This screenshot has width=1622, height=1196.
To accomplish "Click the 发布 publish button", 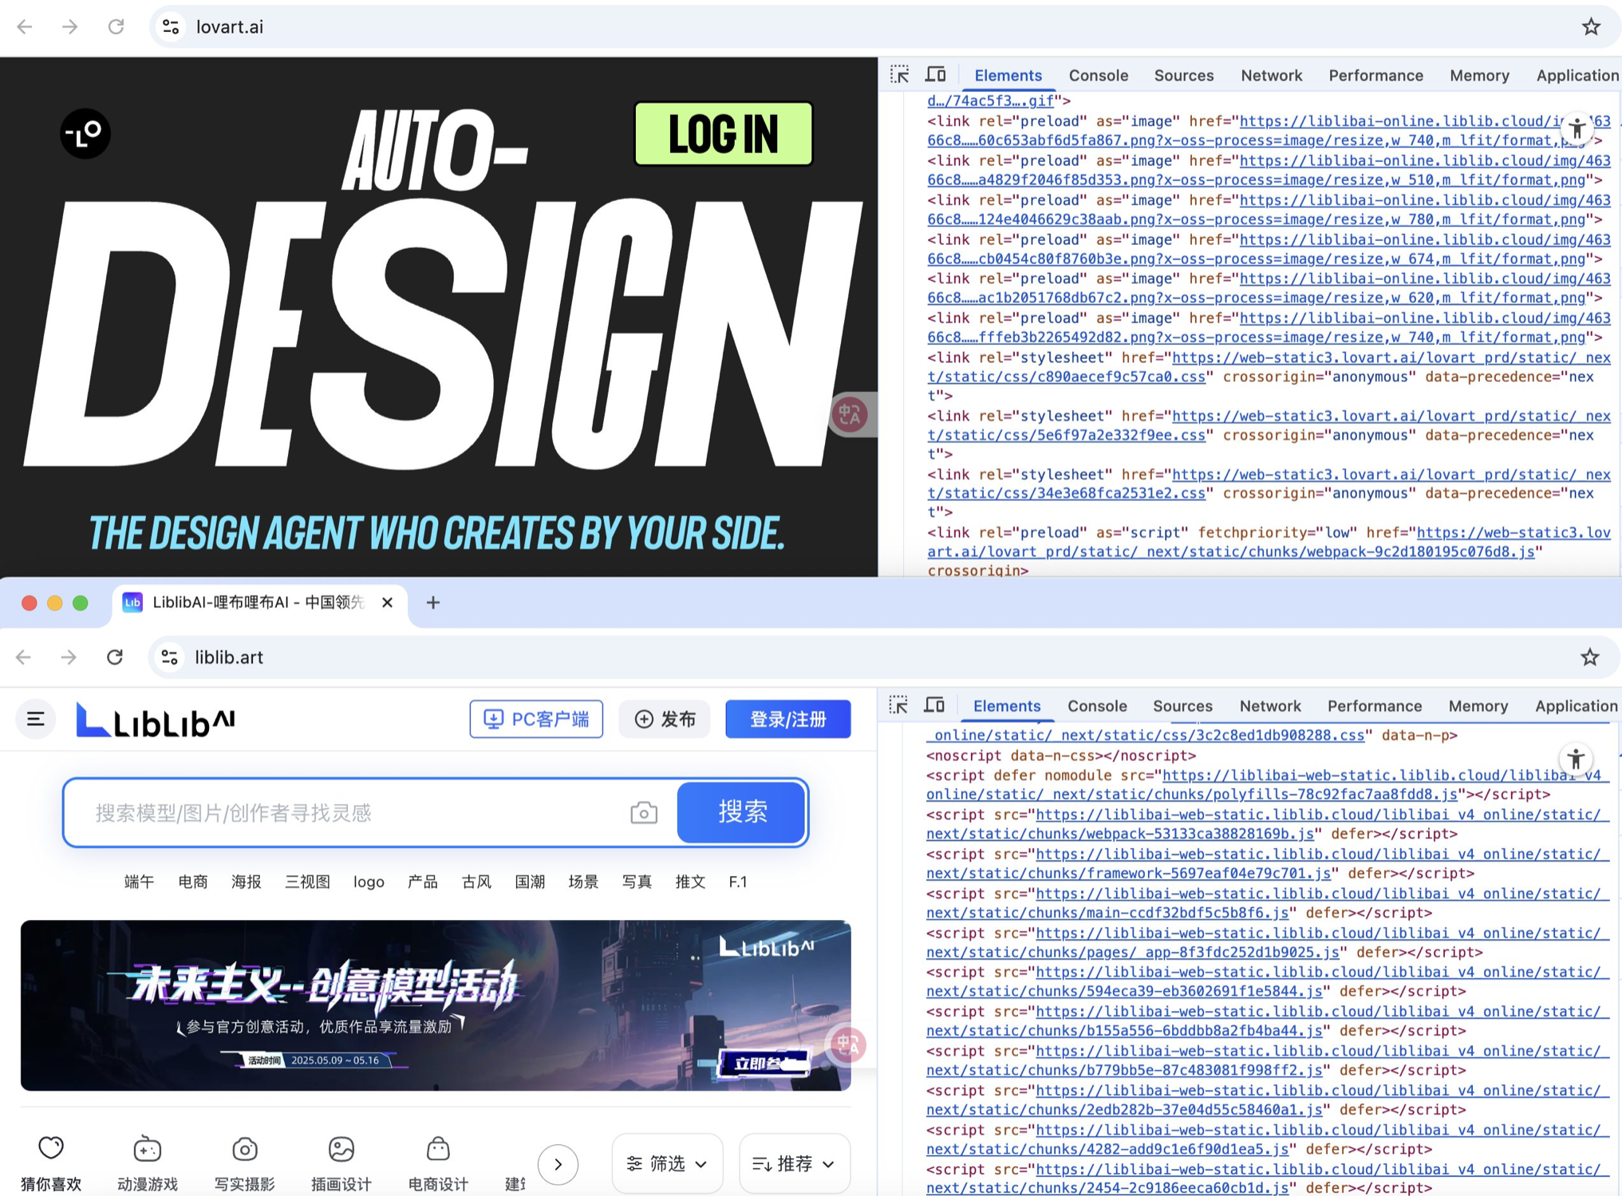I will click(x=665, y=719).
